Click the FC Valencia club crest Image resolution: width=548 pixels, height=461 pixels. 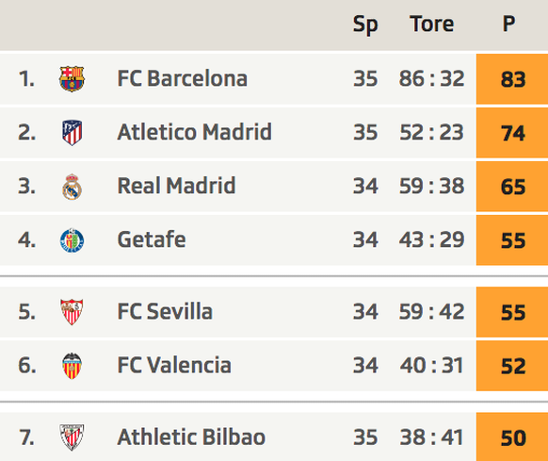coord(72,366)
